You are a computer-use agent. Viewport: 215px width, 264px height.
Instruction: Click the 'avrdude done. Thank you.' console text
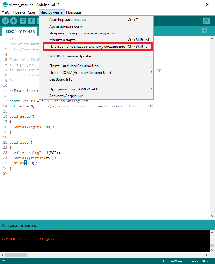(28, 239)
